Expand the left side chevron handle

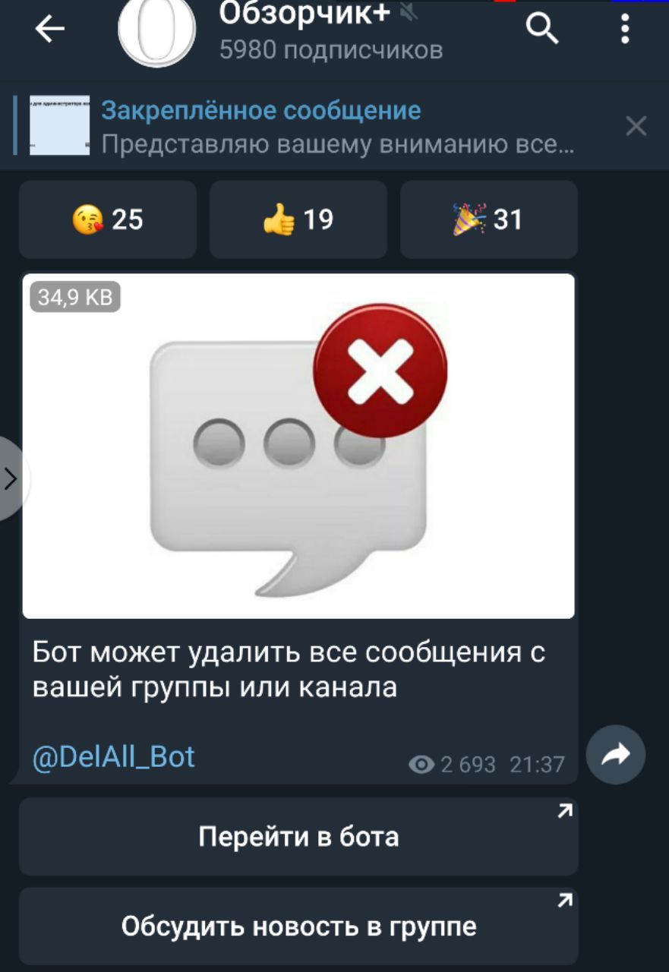pos(11,479)
